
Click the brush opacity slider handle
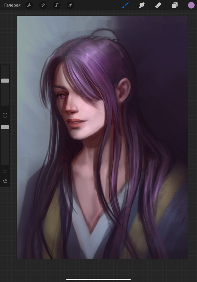tap(5, 127)
